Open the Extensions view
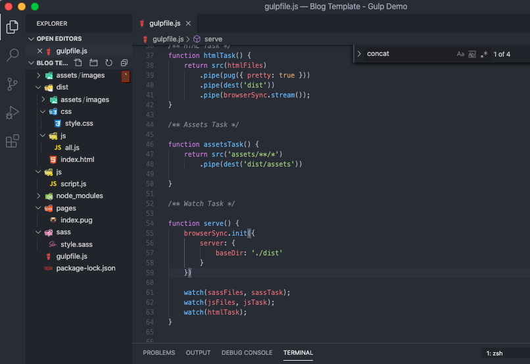The image size is (530, 364). click(x=12, y=142)
